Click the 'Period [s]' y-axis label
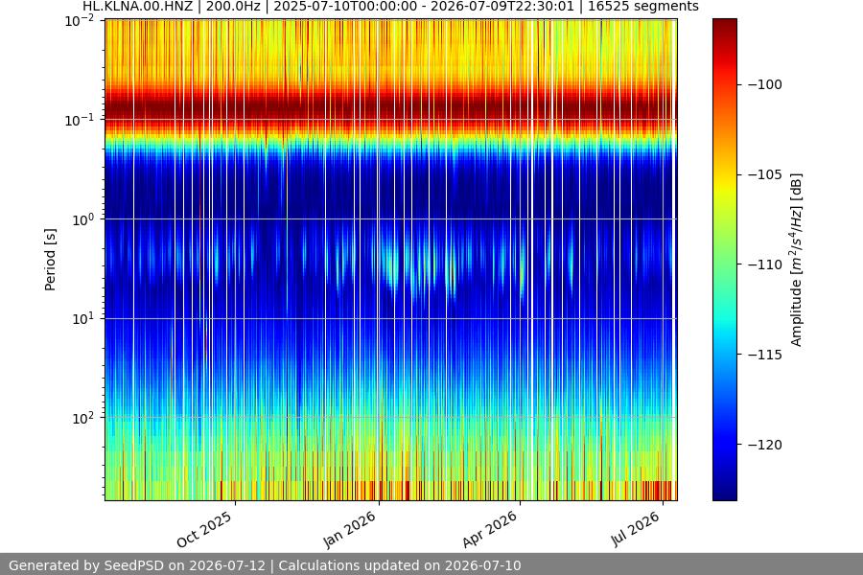 click(50, 260)
